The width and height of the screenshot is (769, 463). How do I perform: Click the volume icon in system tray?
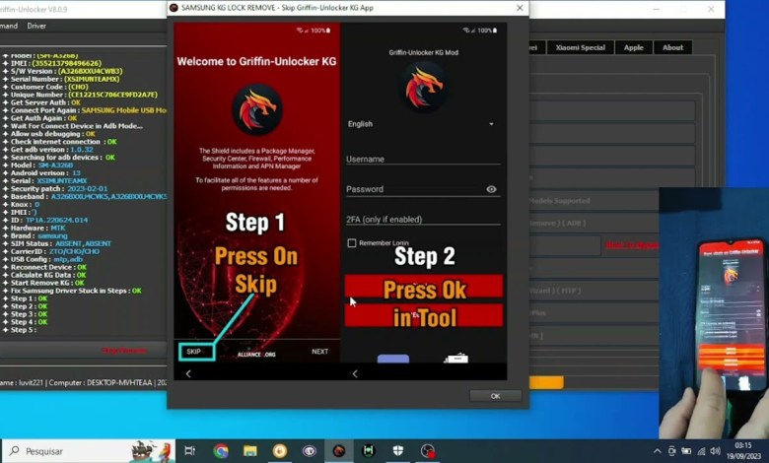(716, 451)
